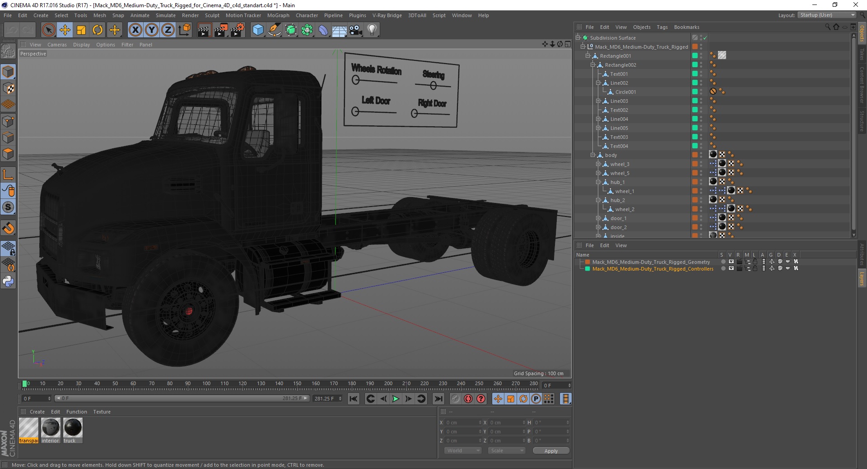Select the Move tool in top toolbar
Image resolution: width=867 pixels, height=469 pixels.
[x=65, y=30]
